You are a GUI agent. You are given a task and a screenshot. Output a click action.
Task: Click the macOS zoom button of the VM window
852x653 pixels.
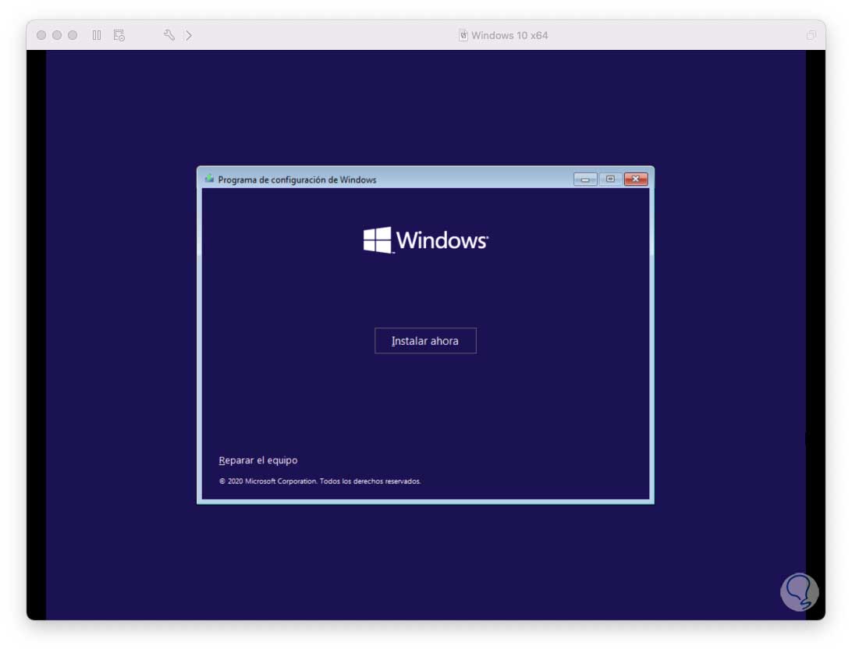tap(73, 35)
